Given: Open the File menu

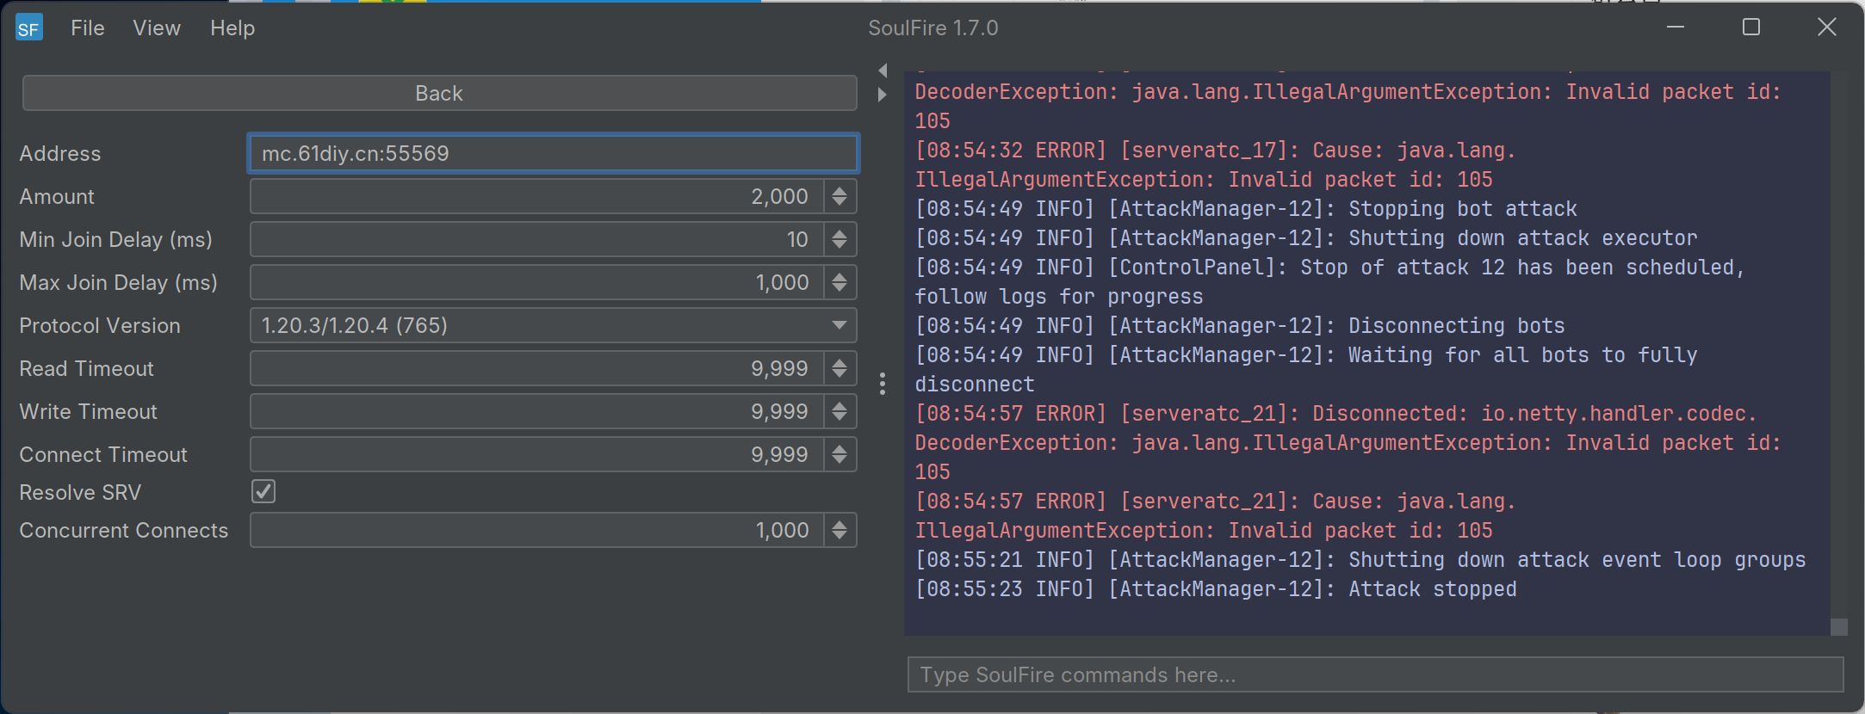Looking at the screenshot, I should click(x=87, y=28).
